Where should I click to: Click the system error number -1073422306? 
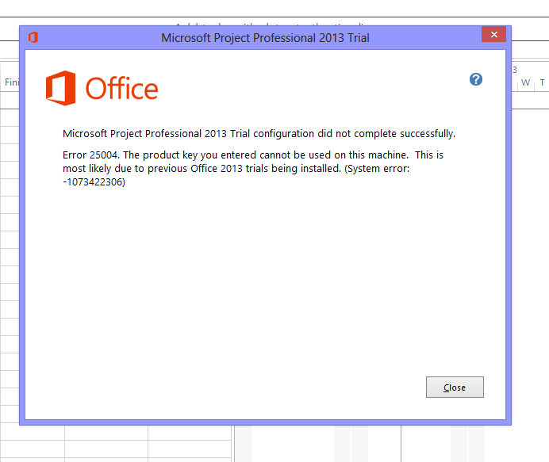coord(94,181)
